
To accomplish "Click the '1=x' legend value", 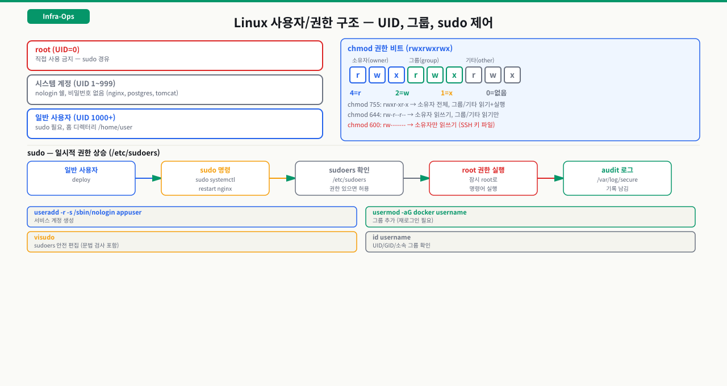I will 446,93.
